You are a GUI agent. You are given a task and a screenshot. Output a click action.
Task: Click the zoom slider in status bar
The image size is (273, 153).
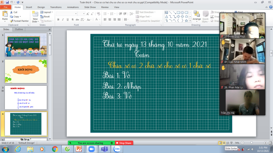pyautogui.click(x=252, y=143)
